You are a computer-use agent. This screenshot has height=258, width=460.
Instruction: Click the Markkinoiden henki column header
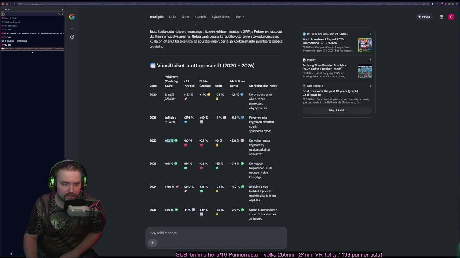click(x=263, y=86)
